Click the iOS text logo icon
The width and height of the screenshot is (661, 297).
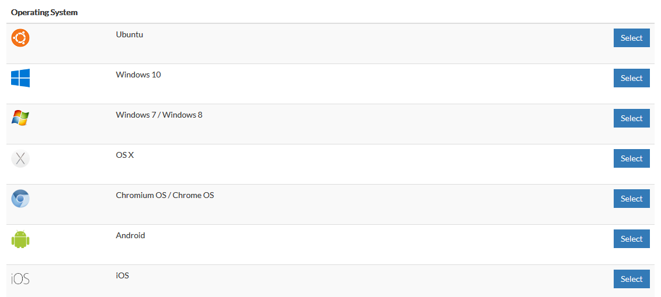click(20, 279)
